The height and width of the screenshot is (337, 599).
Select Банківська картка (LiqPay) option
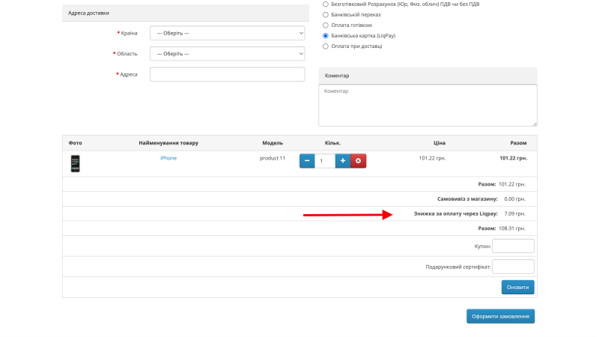[326, 36]
